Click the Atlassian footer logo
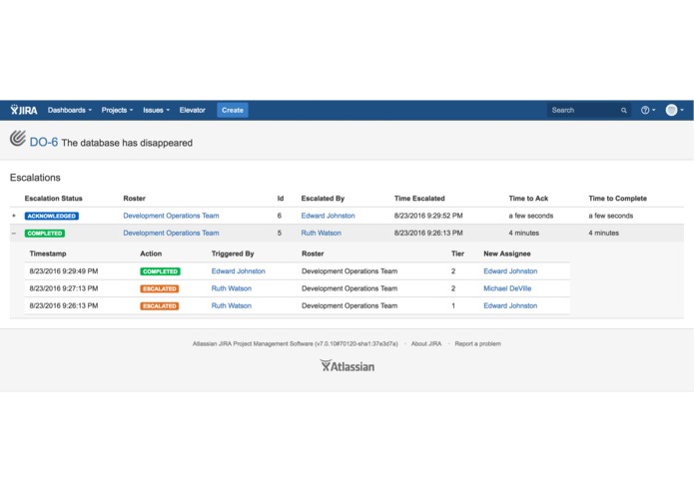 point(347,365)
